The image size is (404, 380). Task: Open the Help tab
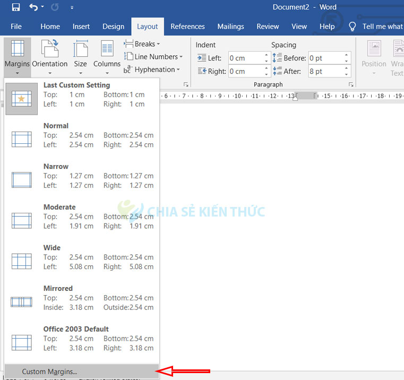pyautogui.click(x=327, y=27)
